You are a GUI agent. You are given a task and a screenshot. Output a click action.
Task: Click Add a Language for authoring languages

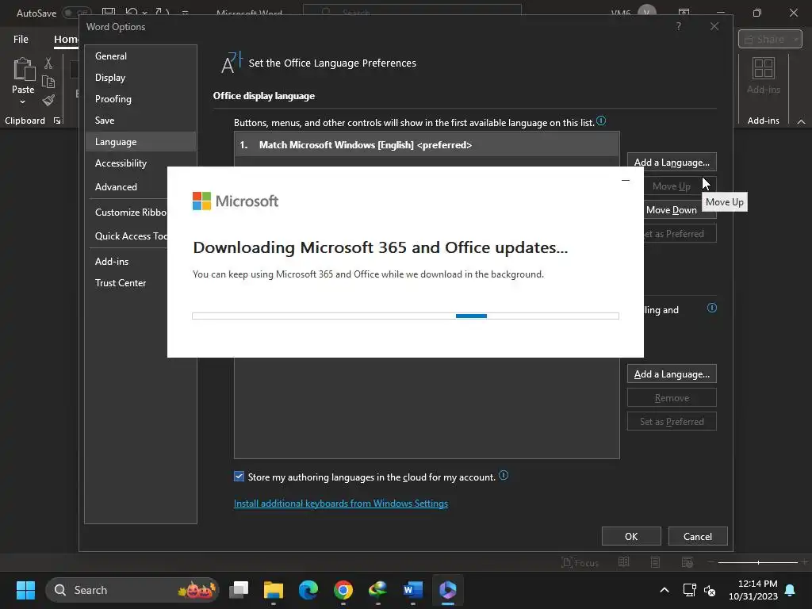[672, 374]
